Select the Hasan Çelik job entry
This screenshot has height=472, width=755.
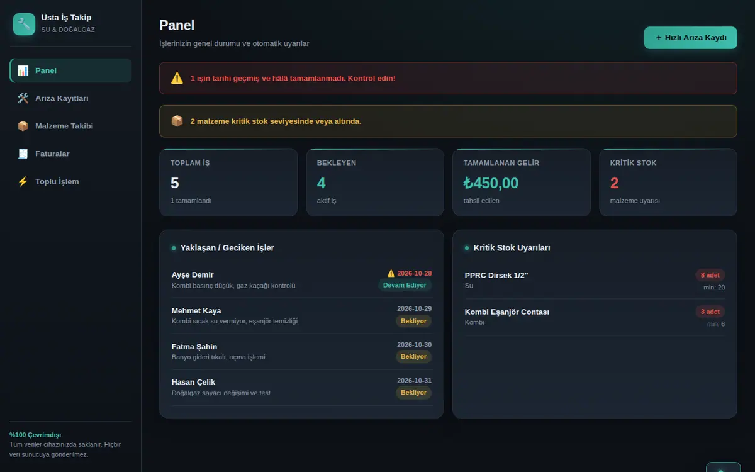pos(301,387)
